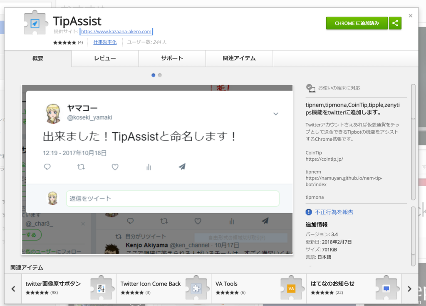426x306 pixels.
Task: Click the Twitter Icon Come Back puzzle icon
Action: click(x=197, y=288)
